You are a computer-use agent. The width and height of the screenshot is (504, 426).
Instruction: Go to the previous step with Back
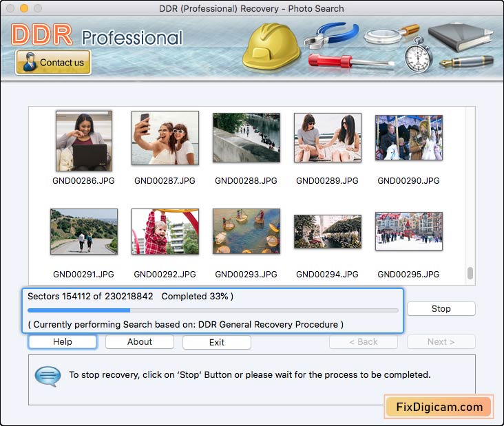pyautogui.click(x=364, y=342)
